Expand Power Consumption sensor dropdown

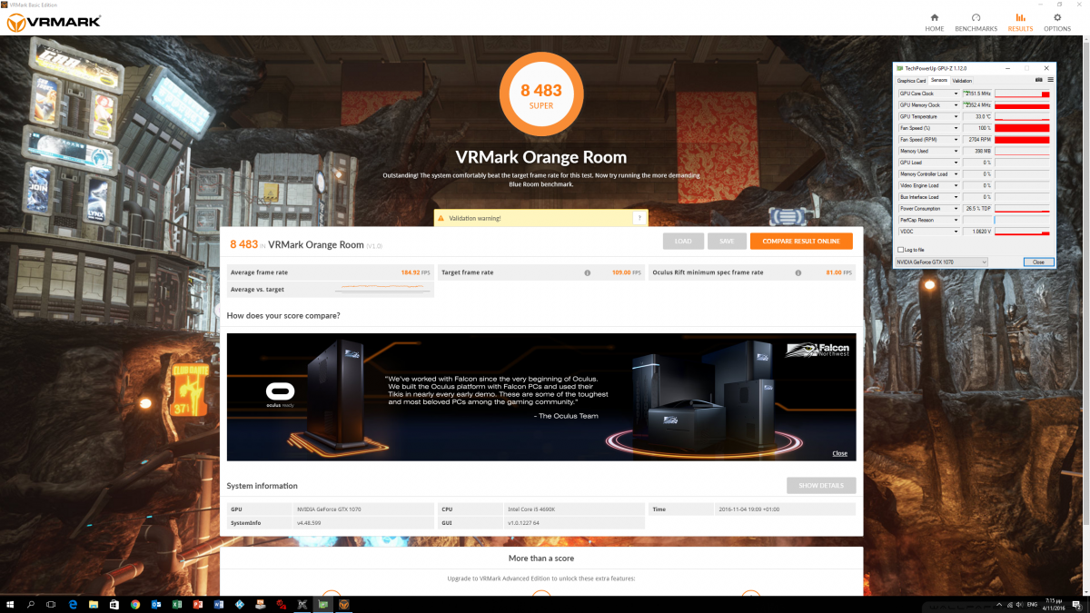pos(955,208)
